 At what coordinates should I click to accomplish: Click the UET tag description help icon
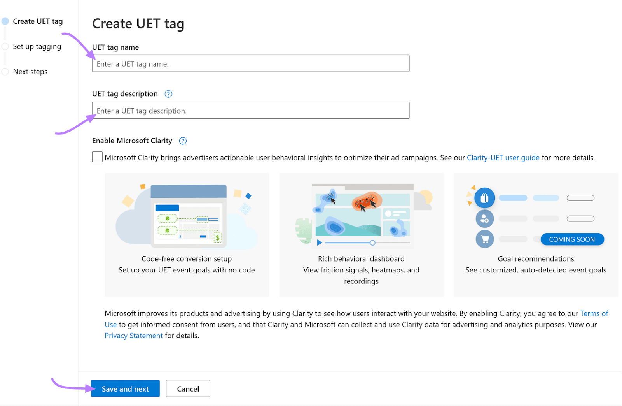pyautogui.click(x=168, y=94)
